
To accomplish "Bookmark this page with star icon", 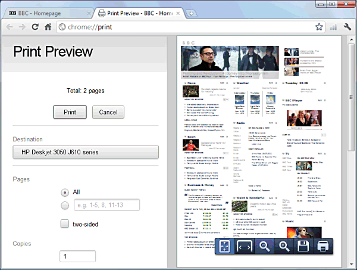I will point(319,27).
